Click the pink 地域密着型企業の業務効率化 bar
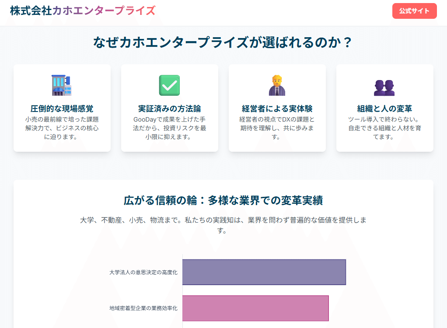 click(255, 308)
